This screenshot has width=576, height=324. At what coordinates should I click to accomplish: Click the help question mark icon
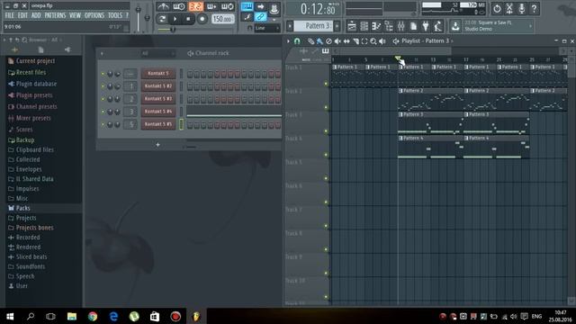(x=534, y=8)
